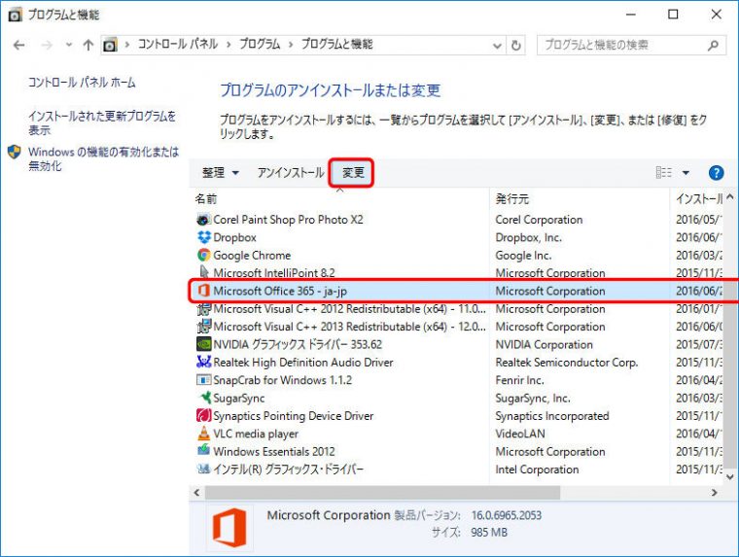Select Realtek High Definition Audio Driver row
Screen dimensions: 739x557
pyautogui.click(x=456, y=362)
